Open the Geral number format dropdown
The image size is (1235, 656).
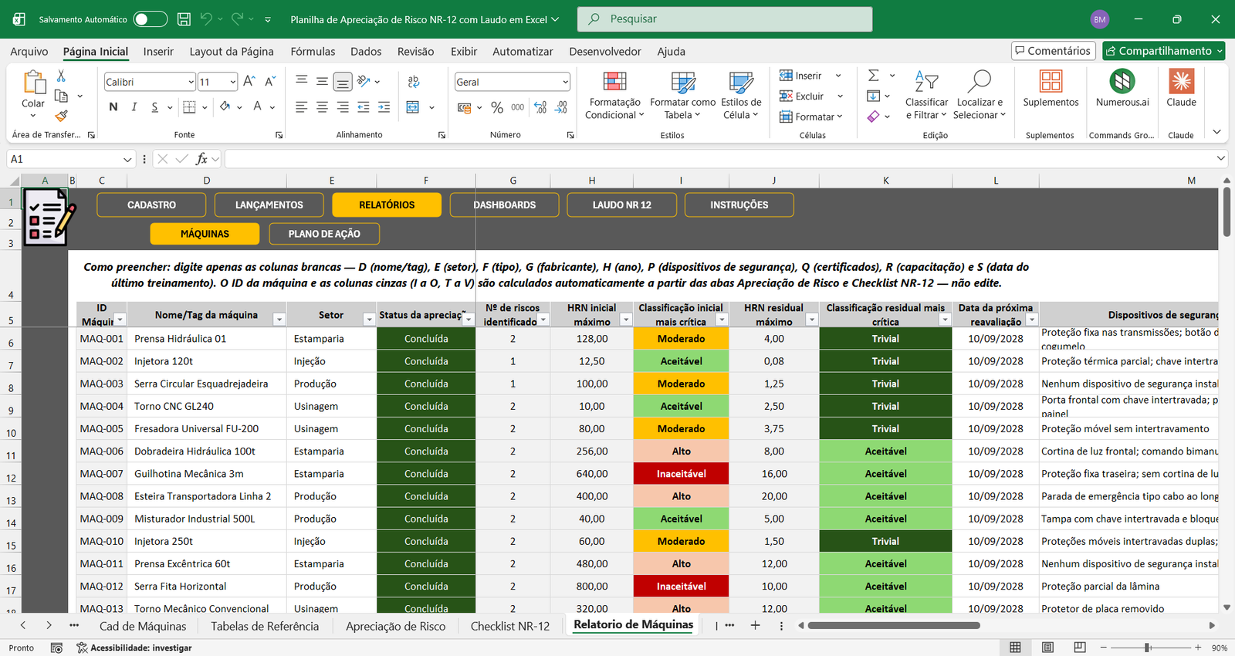pyautogui.click(x=565, y=82)
